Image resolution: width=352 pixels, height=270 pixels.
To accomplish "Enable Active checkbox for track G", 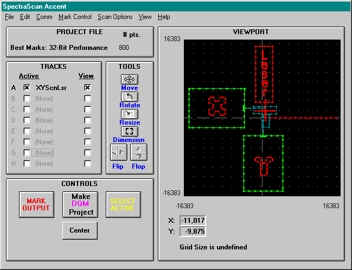I will (x=27, y=152).
